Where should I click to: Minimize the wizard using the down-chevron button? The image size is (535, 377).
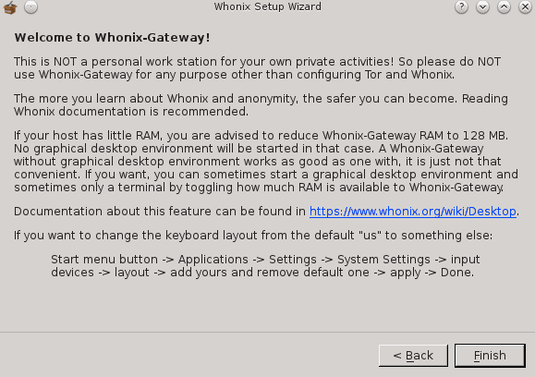coord(482,7)
